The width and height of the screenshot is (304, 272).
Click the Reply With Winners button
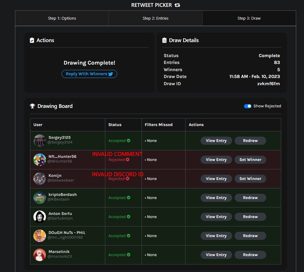[89, 74]
